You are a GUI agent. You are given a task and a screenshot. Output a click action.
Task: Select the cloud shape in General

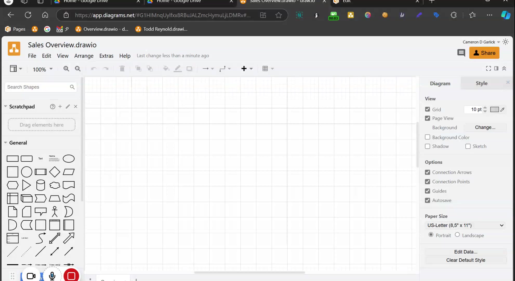coord(55,185)
